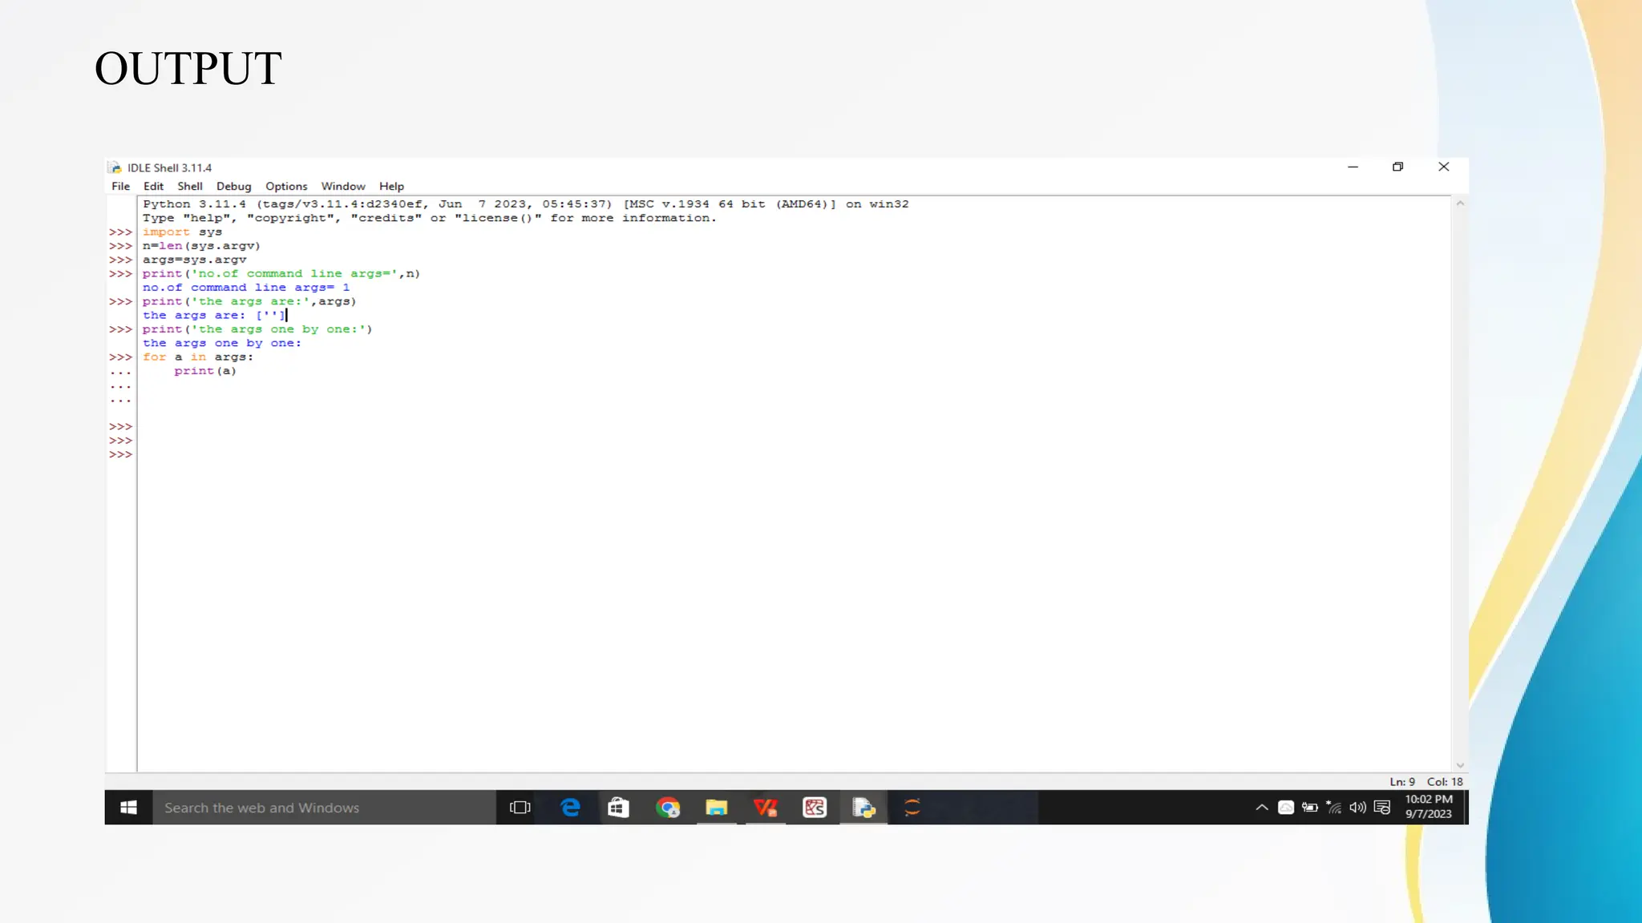This screenshot has width=1642, height=923.
Task: Open the Action Center notifications icon
Action: click(x=1382, y=808)
